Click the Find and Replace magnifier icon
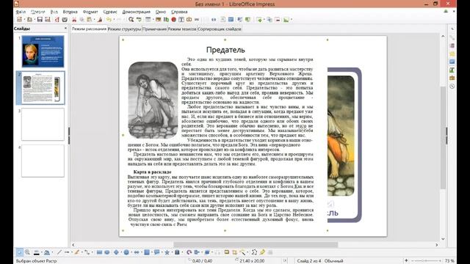The image size is (470, 264). coord(131,20)
